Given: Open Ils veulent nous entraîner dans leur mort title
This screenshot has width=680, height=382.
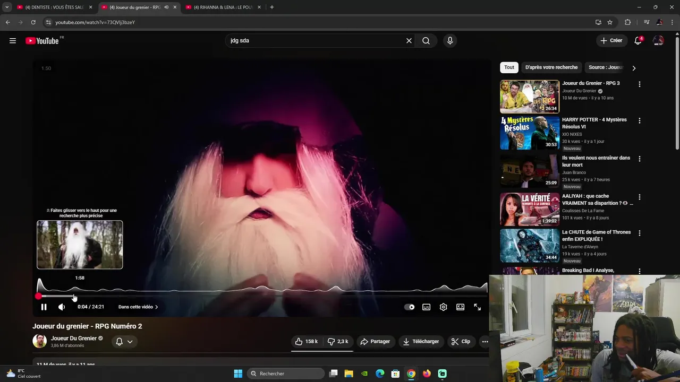Looking at the screenshot, I should (596, 161).
